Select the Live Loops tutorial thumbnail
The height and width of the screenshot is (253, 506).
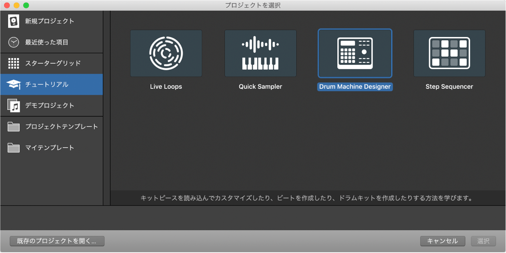coord(166,53)
